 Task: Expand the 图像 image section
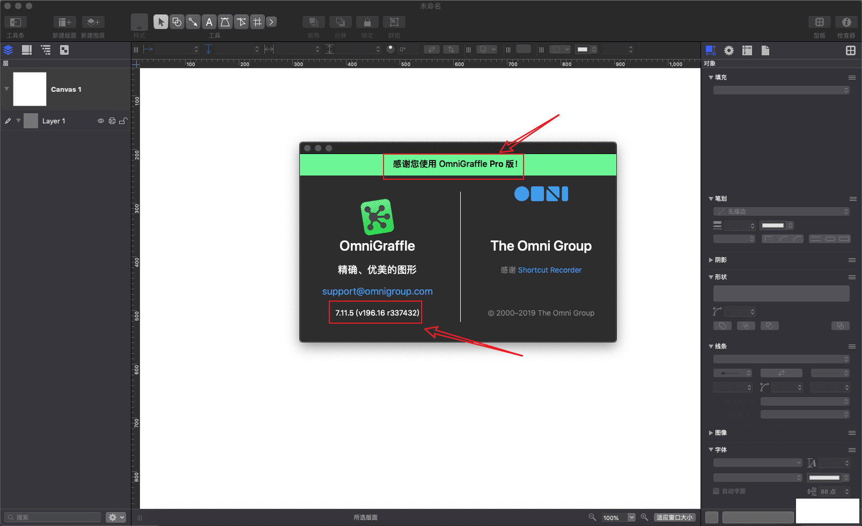click(711, 433)
